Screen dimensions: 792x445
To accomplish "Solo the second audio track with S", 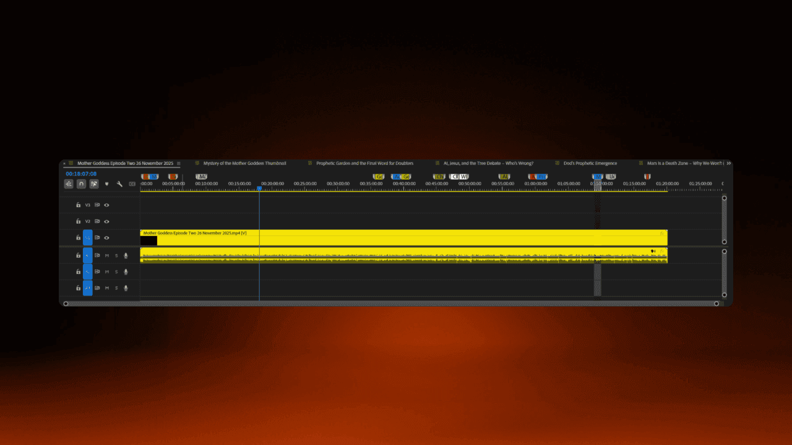I will (x=116, y=272).
